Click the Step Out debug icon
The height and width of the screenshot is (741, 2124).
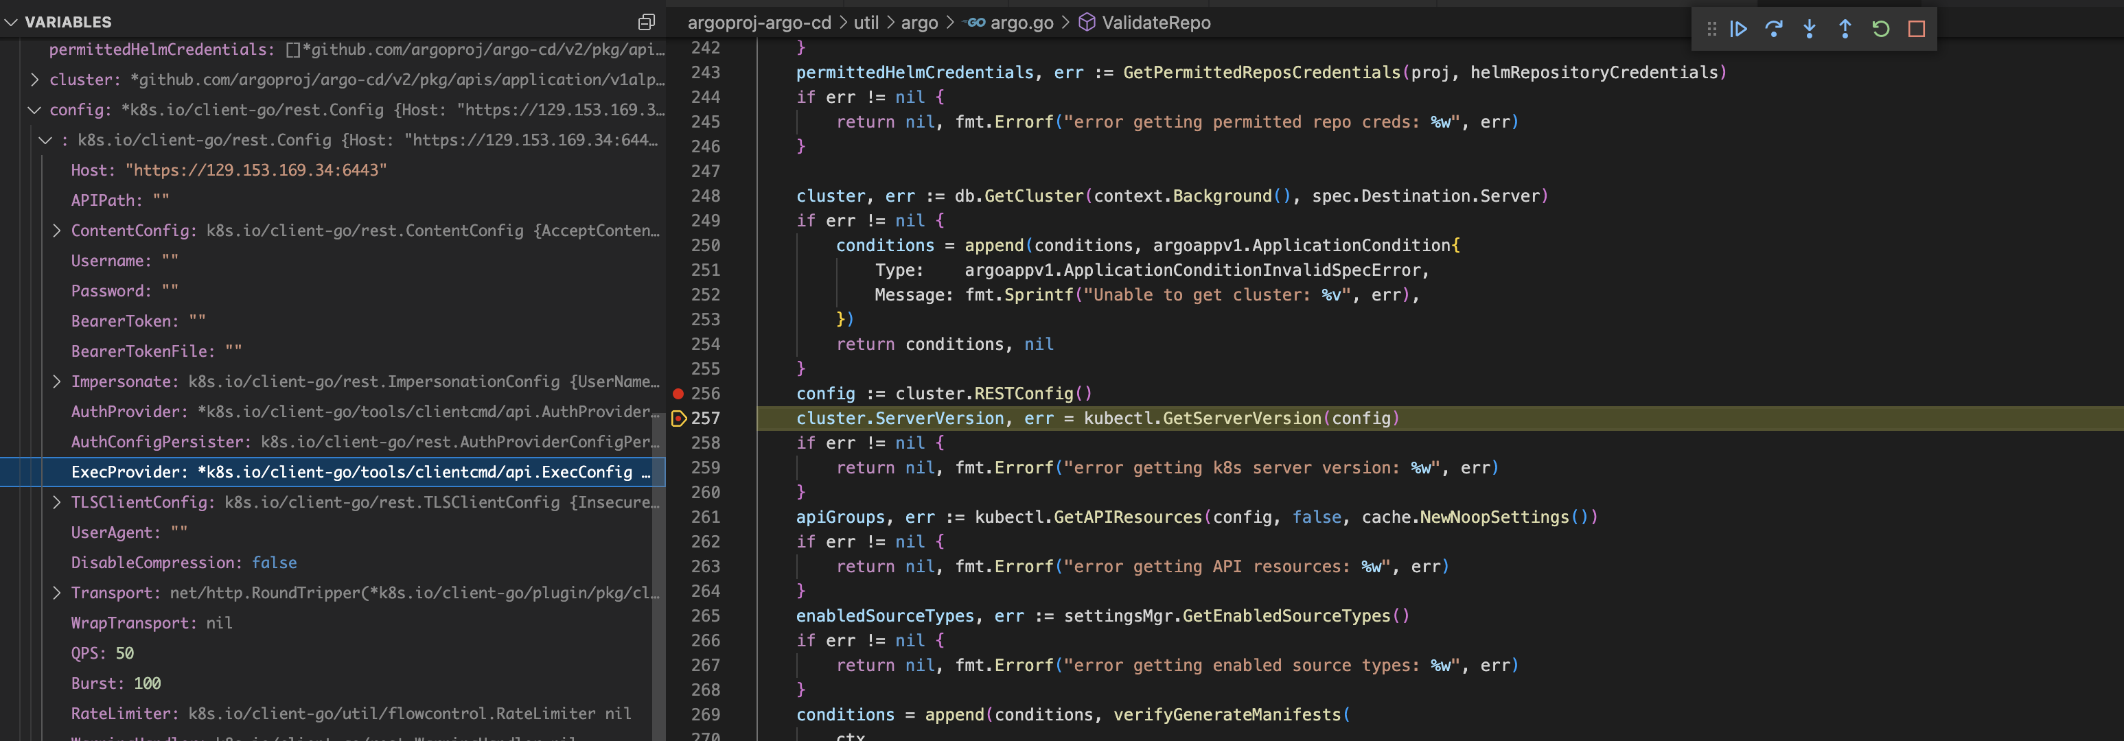coord(1845,29)
